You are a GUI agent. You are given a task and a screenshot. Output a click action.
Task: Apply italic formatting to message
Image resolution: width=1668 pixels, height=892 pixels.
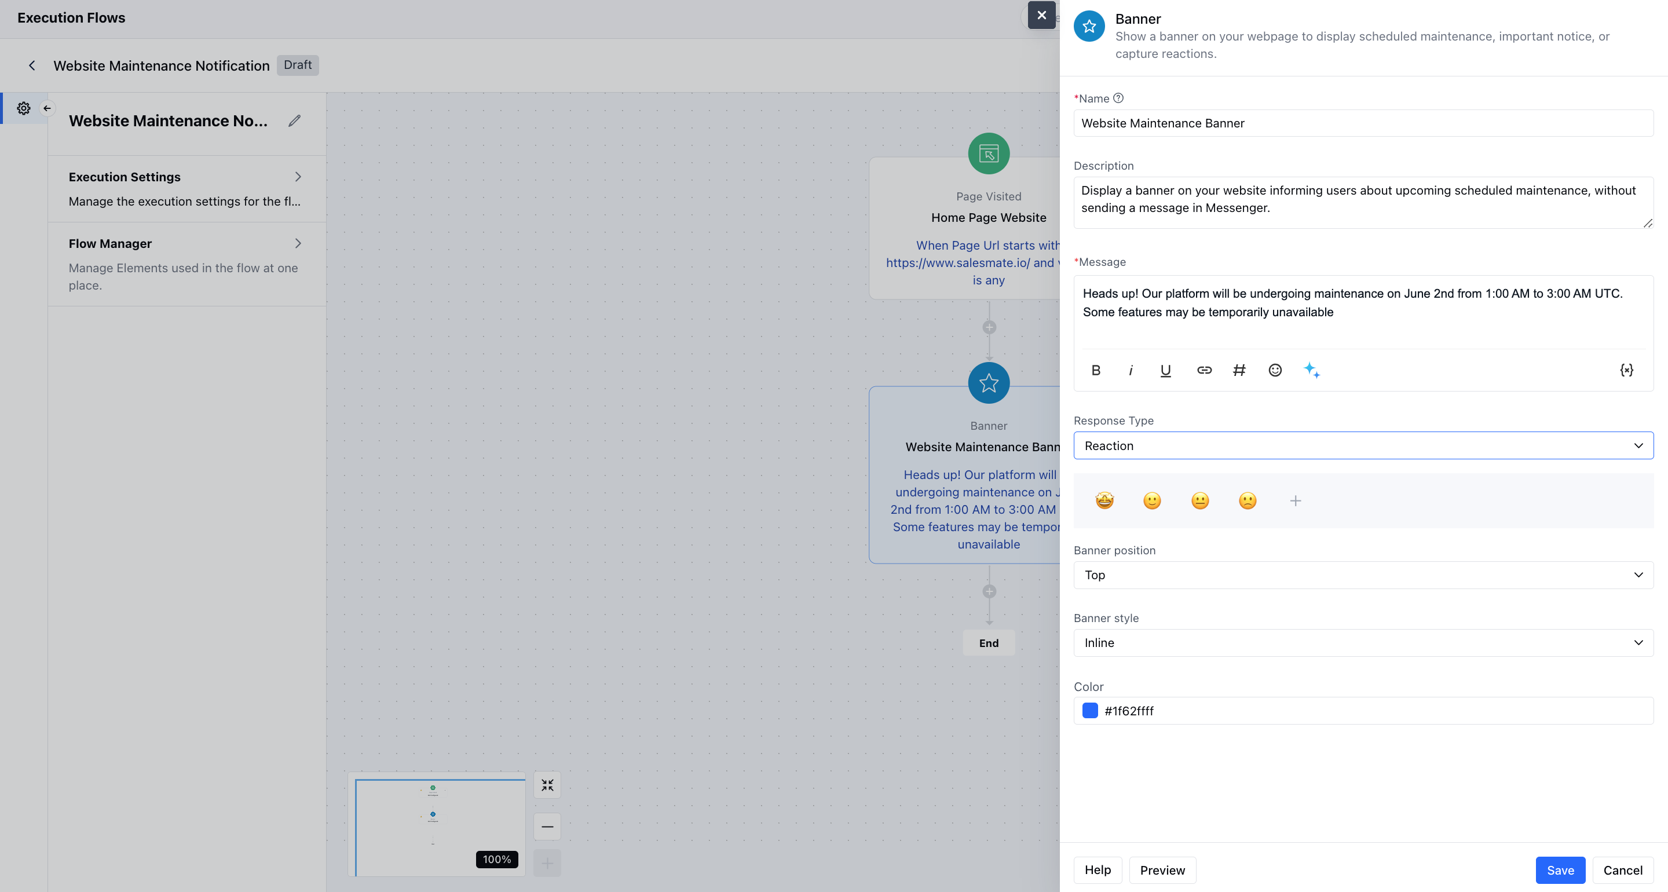coord(1131,370)
